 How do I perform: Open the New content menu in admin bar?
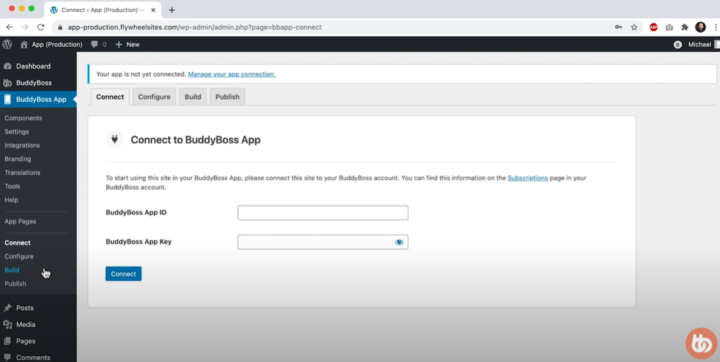pos(127,45)
